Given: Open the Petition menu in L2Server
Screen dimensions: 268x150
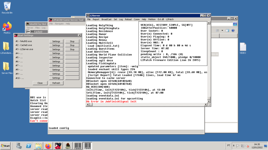Looking at the screenshot, I should click(x=152, y=19).
